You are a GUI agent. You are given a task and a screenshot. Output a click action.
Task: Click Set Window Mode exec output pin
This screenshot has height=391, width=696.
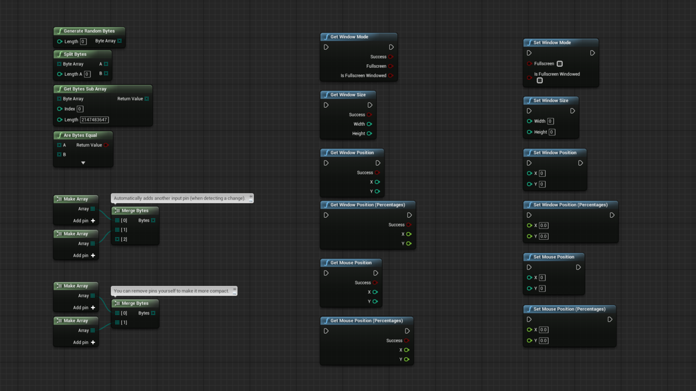tap(592, 53)
